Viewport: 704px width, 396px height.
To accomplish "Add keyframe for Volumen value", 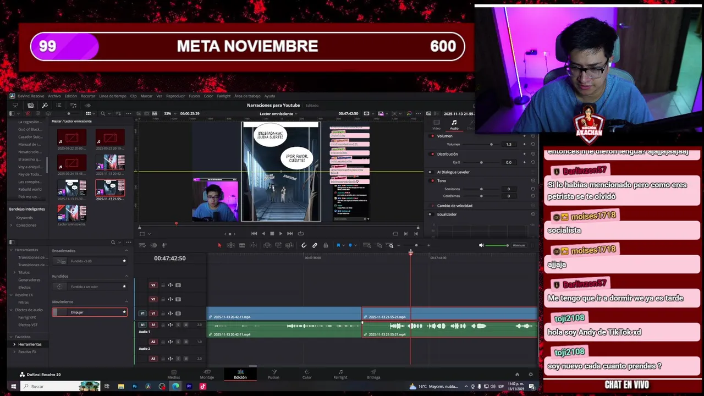I will [x=524, y=144].
